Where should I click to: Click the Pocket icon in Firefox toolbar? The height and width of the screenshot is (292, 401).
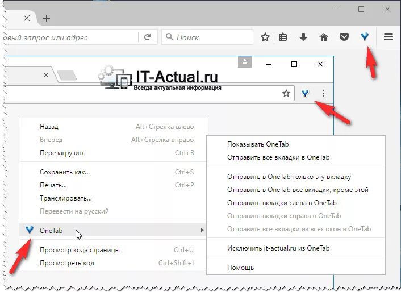point(344,37)
